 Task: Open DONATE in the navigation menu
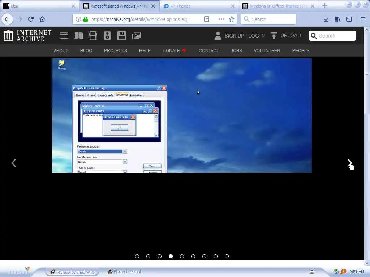click(174, 50)
